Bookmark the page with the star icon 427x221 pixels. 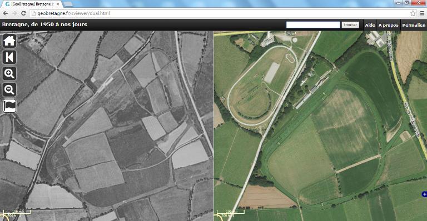[413, 13]
